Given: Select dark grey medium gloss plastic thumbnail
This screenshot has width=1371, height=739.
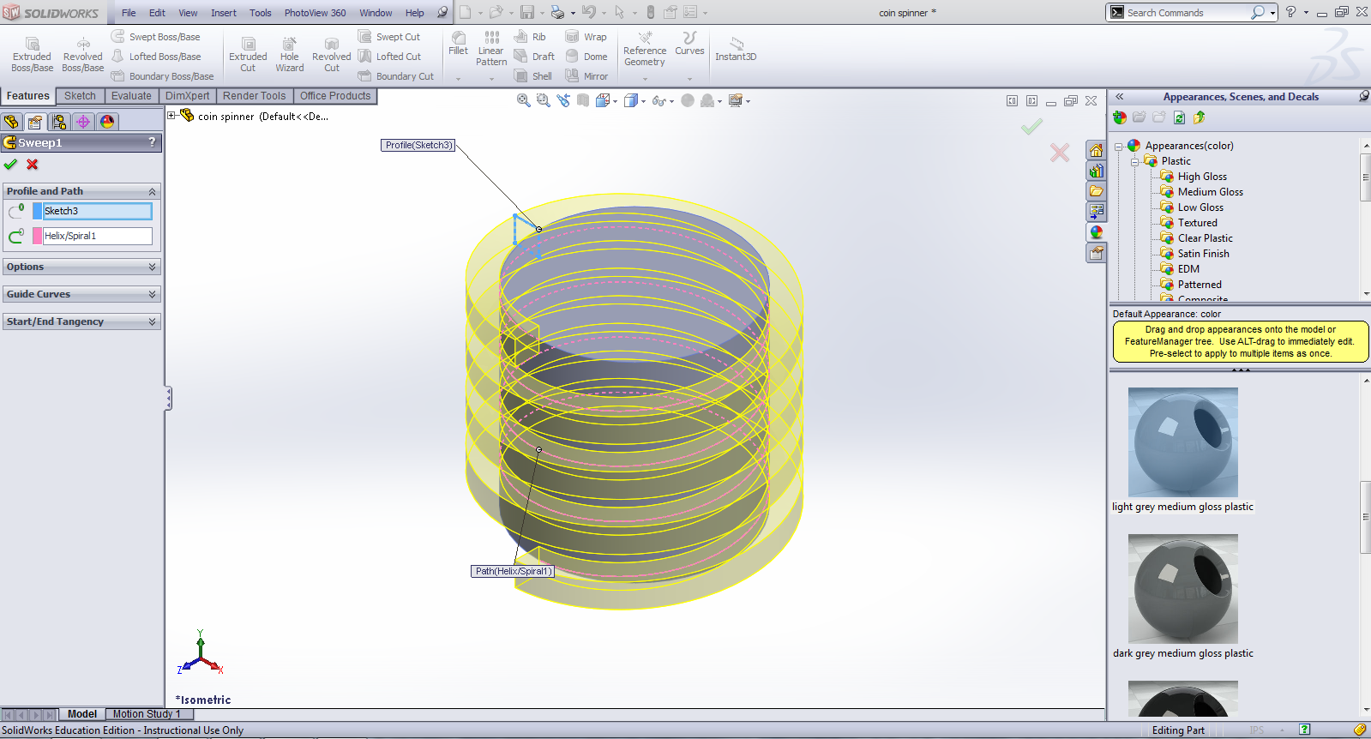Looking at the screenshot, I should point(1182,588).
